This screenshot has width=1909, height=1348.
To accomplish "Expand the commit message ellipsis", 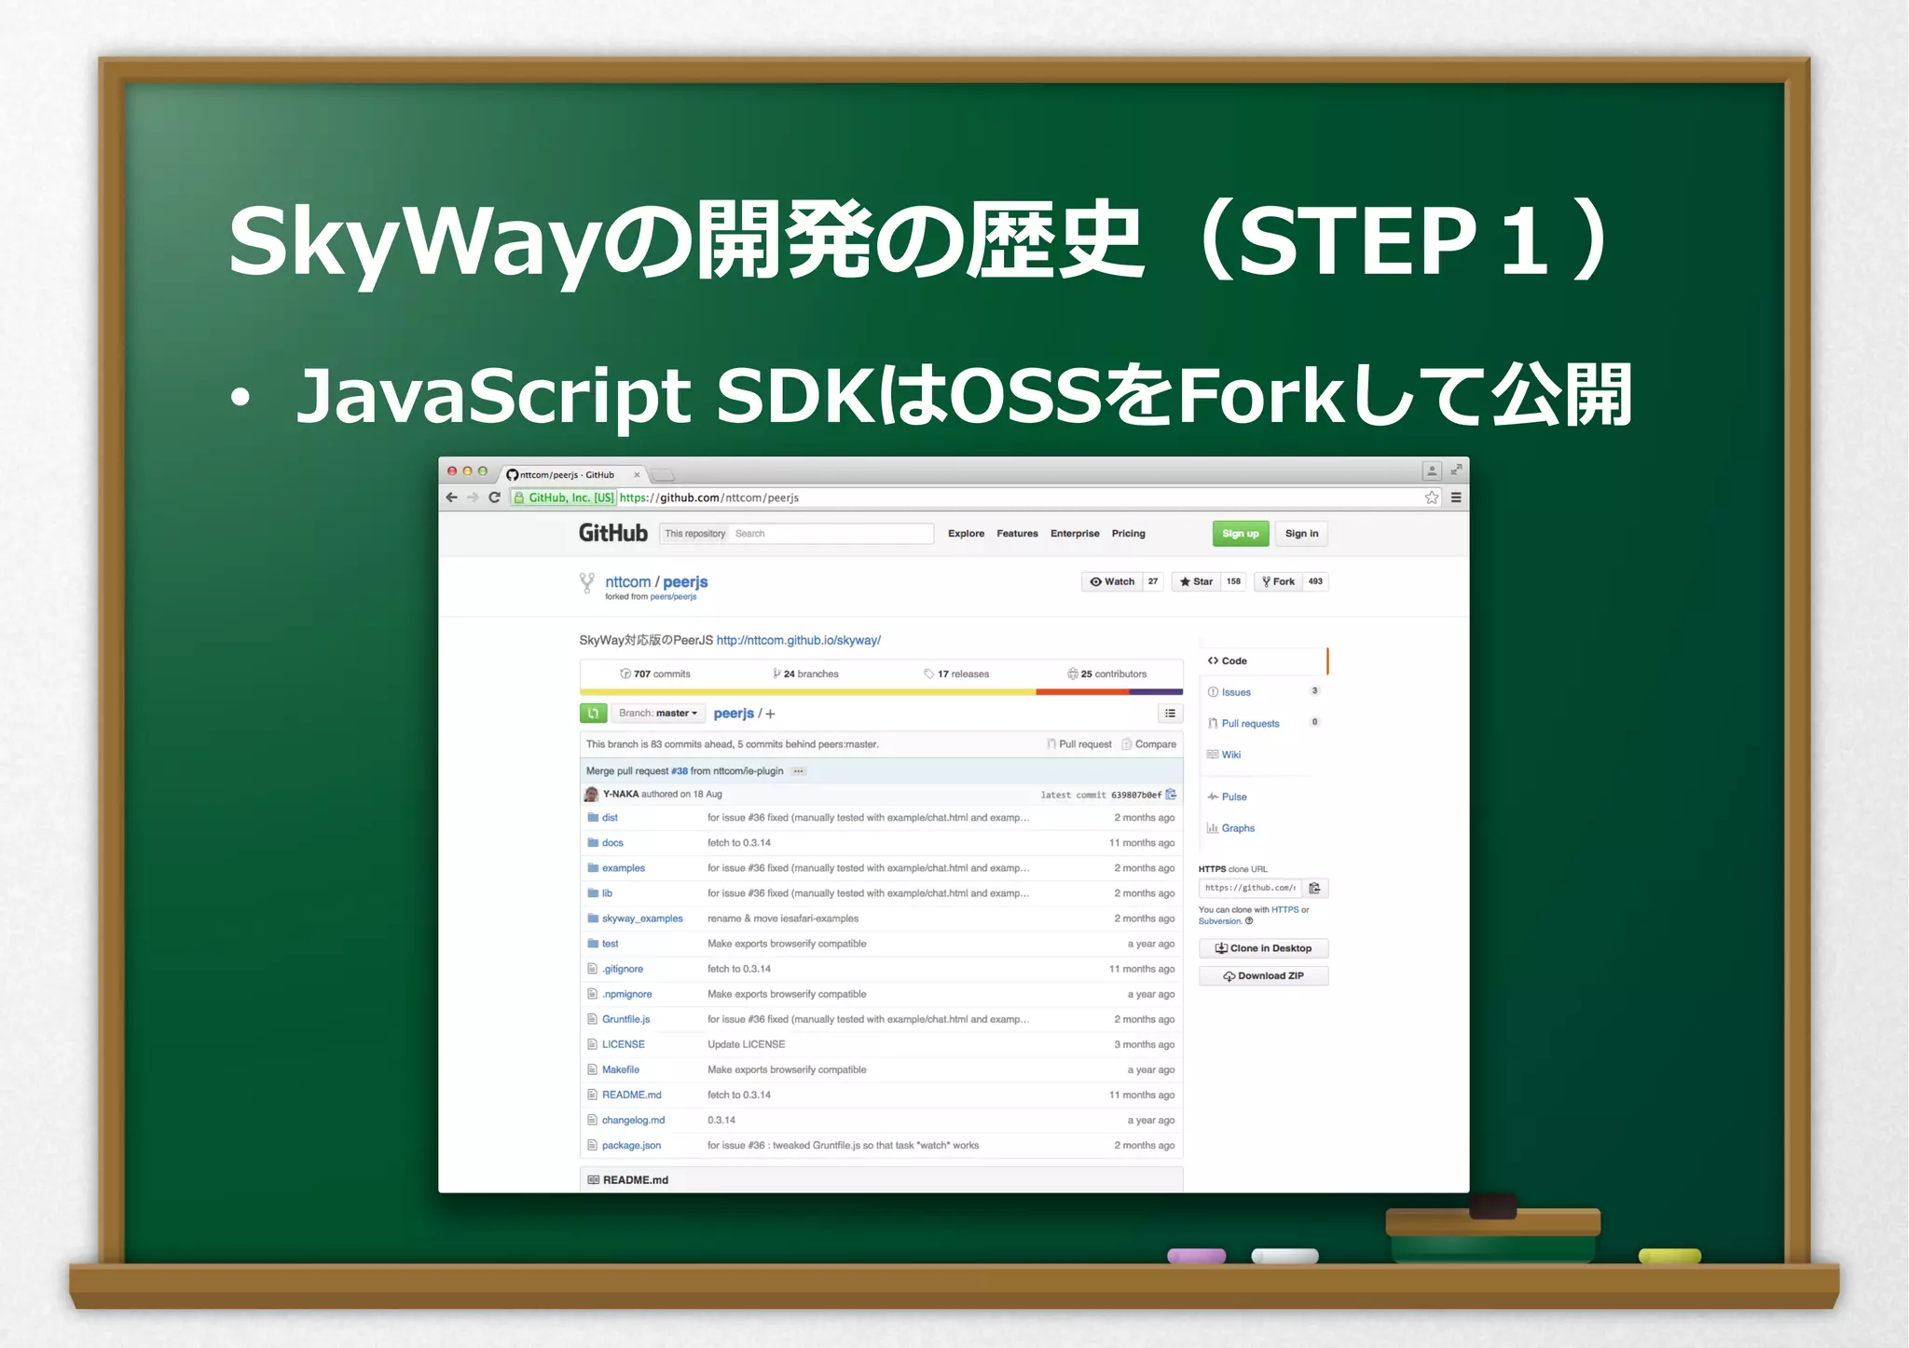I will coord(799,771).
